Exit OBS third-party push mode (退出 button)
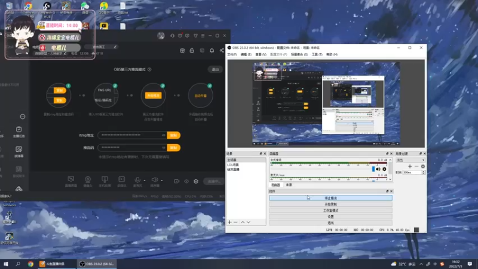The width and height of the screenshot is (478, 269). (x=215, y=69)
